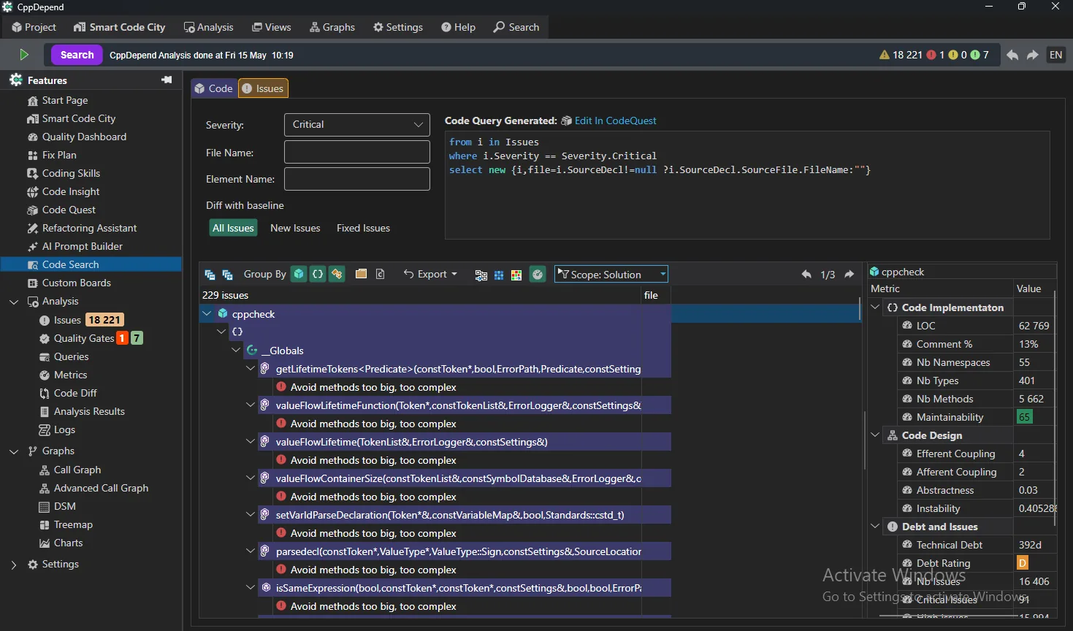Open the Settings menu in the menu bar
This screenshot has width=1073, height=631.
pyautogui.click(x=398, y=27)
